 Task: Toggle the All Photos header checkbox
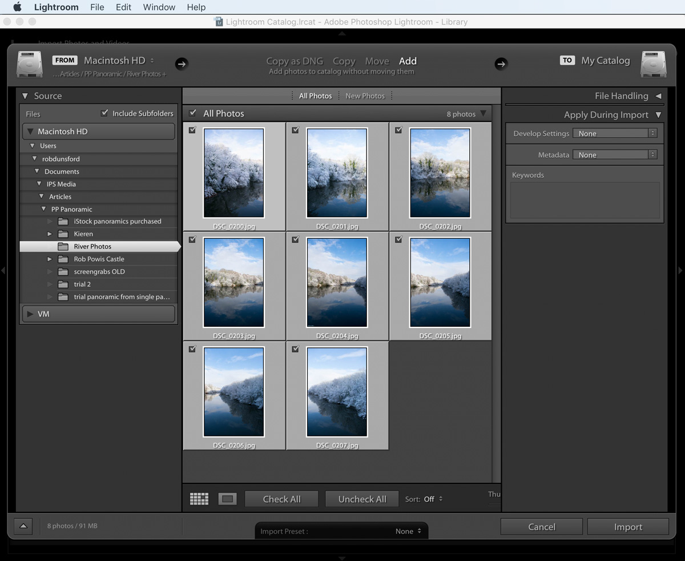click(x=192, y=113)
